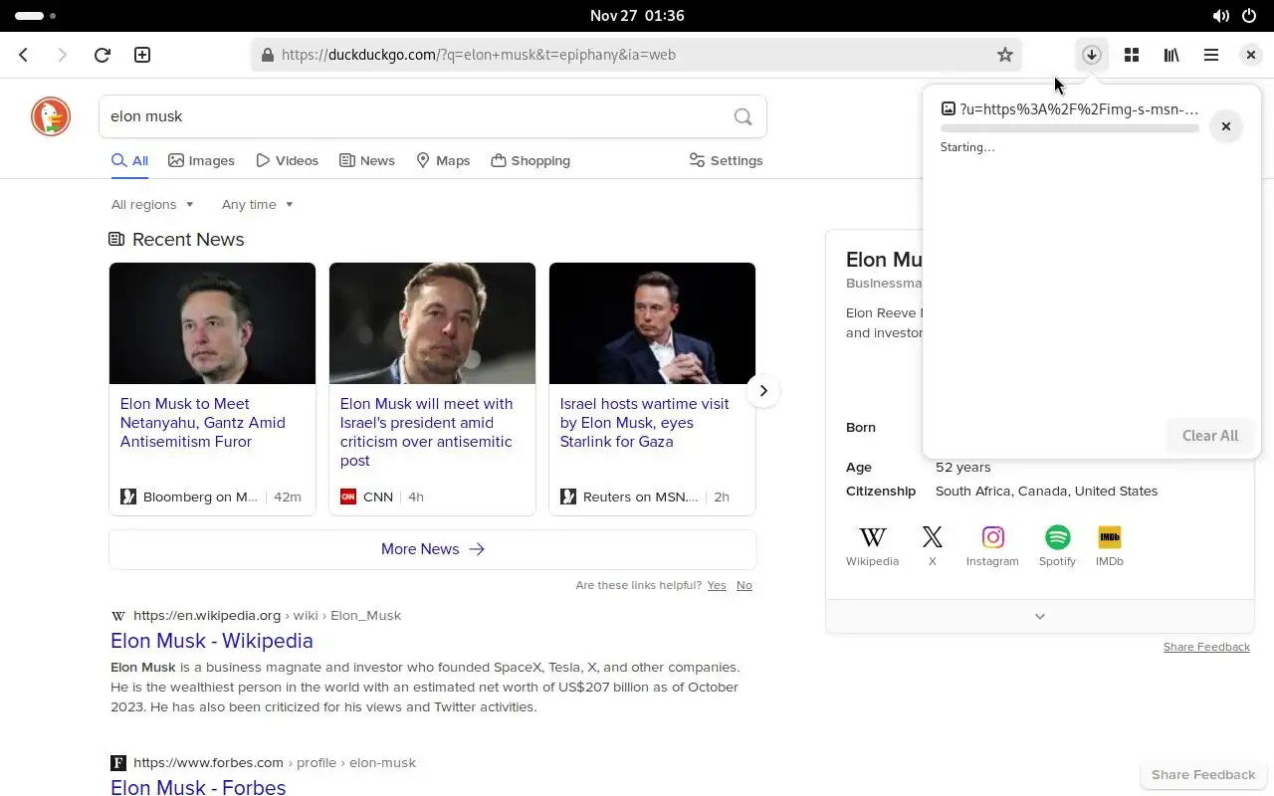Open the bookmarks library icon
Image resolution: width=1274 pixels, height=796 pixels.
pos(1171,55)
